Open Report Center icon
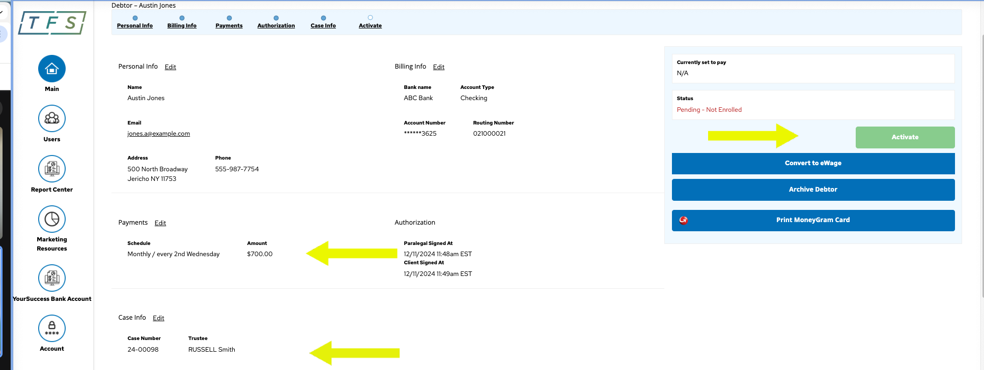The width and height of the screenshot is (984, 370). click(x=51, y=169)
